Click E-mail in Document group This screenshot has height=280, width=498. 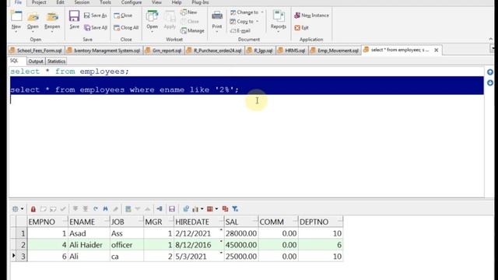[x=240, y=30]
